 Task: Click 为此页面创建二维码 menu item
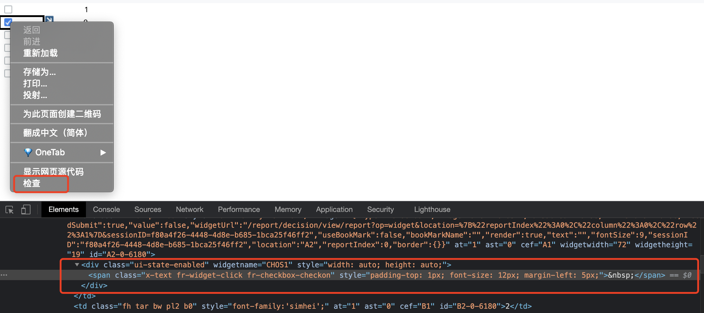62,114
